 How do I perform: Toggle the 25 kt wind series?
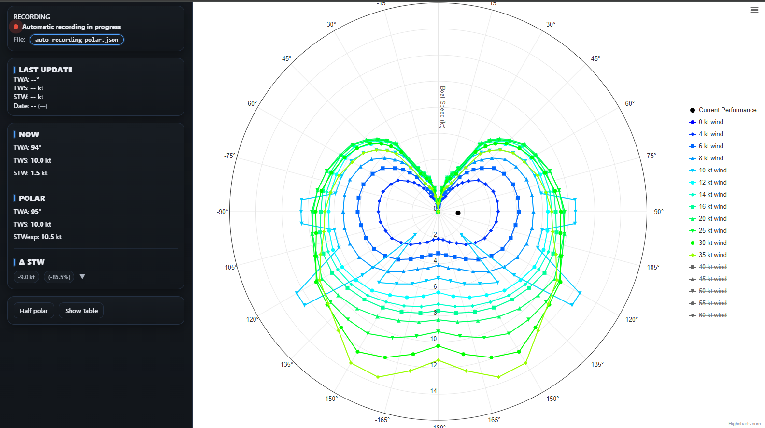pyautogui.click(x=708, y=230)
